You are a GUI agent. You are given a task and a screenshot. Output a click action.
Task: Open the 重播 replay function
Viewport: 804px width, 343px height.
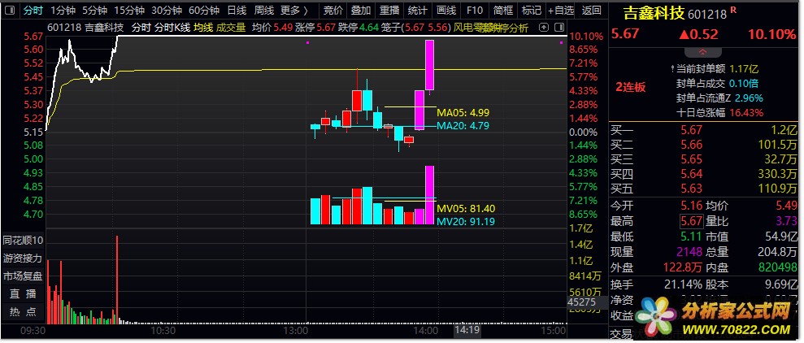389,10
